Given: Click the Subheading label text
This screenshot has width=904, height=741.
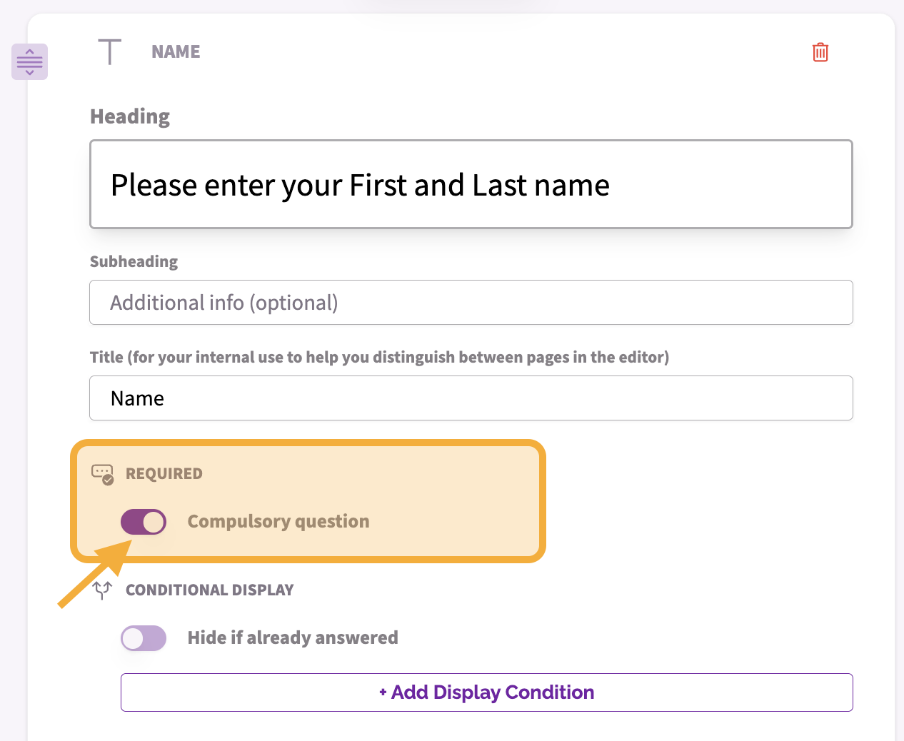Looking at the screenshot, I should (x=134, y=261).
